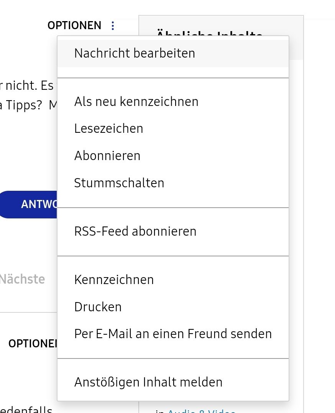Image resolution: width=335 pixels, height=413 pixels.
Task: Pick the Kennzeichnen menu option
Action: point(114,280)
